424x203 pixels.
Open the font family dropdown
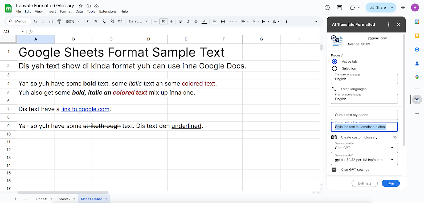click(x=138, y=21)
